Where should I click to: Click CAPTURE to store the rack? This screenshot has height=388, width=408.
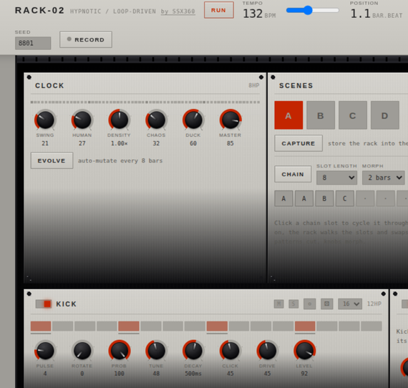(x=298, y=143)
